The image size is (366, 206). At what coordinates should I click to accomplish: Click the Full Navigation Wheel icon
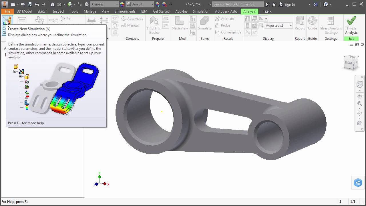coord(360,85)
